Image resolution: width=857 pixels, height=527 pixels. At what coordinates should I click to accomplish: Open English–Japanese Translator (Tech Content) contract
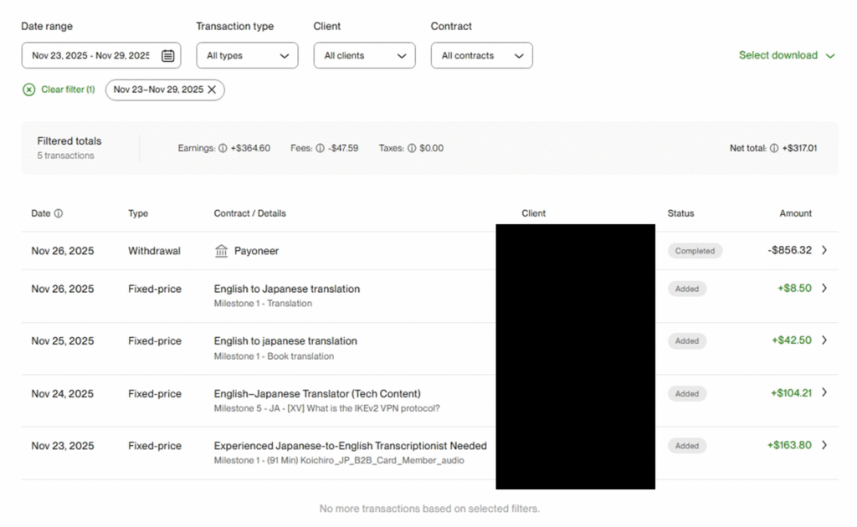[317, 393]
